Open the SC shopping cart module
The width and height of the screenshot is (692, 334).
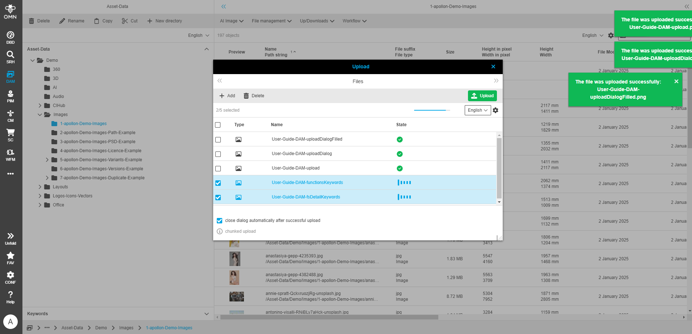[x=10, y=135]
